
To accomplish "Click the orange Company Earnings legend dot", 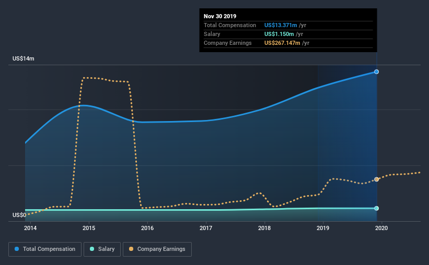I will click(131, 249).
